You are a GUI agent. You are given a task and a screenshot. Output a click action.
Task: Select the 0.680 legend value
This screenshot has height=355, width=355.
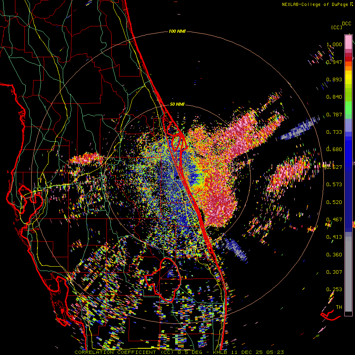coord(334,149)
